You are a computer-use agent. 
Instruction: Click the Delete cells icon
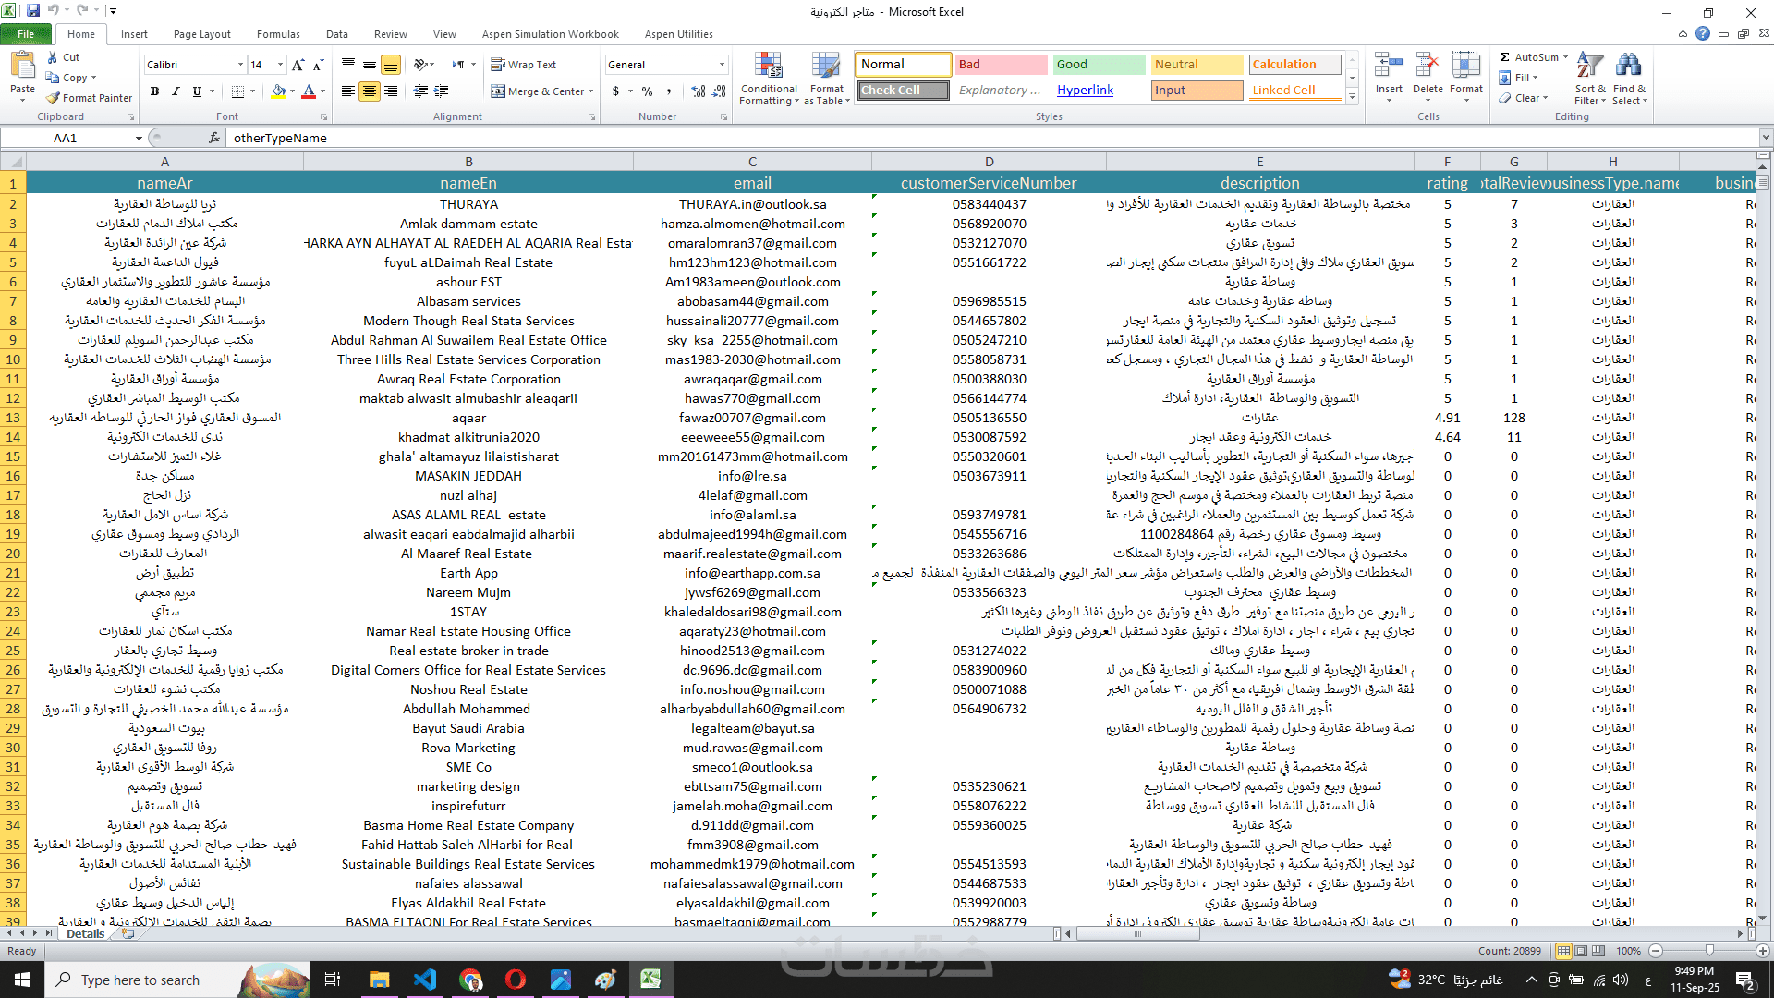tap(1427, 67)
